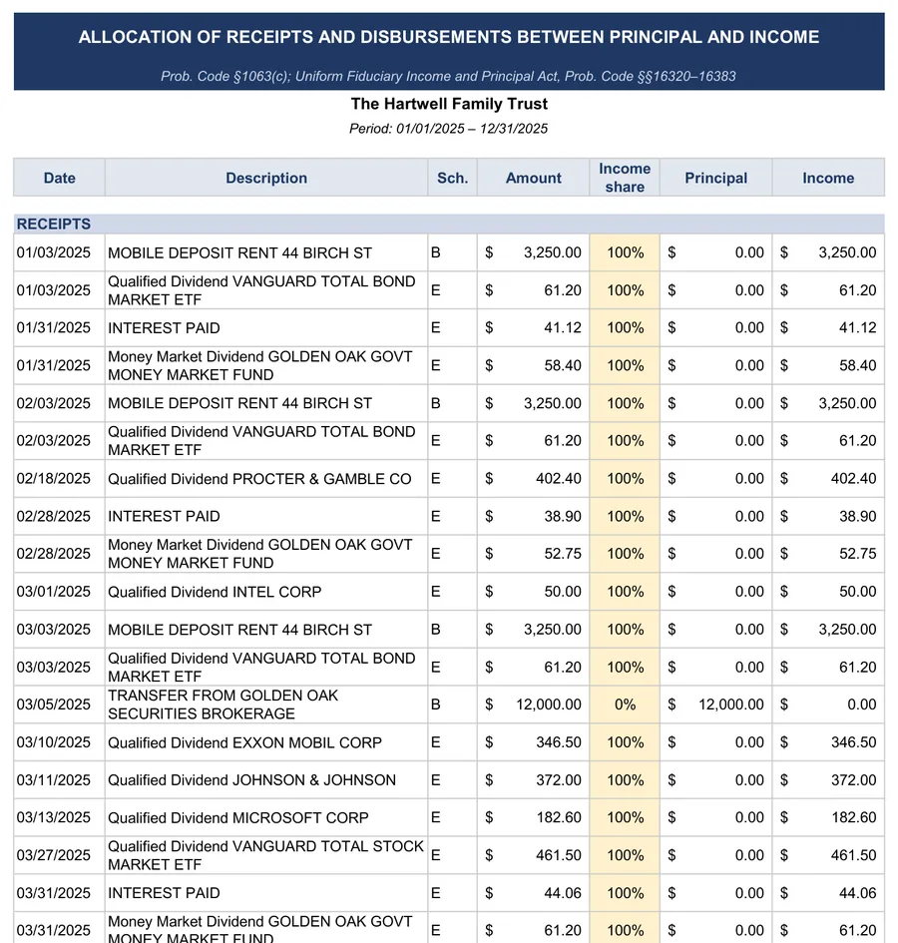Click the 346.50 amount cell
This screenshot has height=943, width=898.
534,742
